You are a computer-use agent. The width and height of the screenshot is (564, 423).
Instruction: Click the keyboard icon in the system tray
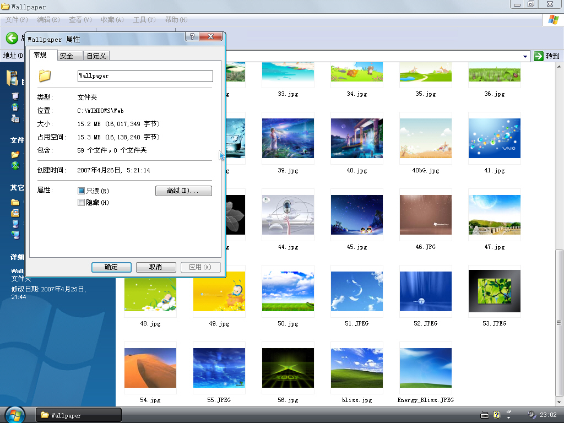coord(485,415)
